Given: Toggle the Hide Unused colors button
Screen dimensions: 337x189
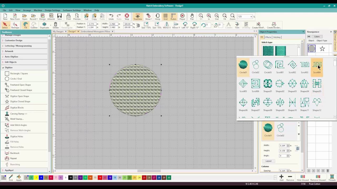Looking at the screenshot, I should tap(303, 178).
